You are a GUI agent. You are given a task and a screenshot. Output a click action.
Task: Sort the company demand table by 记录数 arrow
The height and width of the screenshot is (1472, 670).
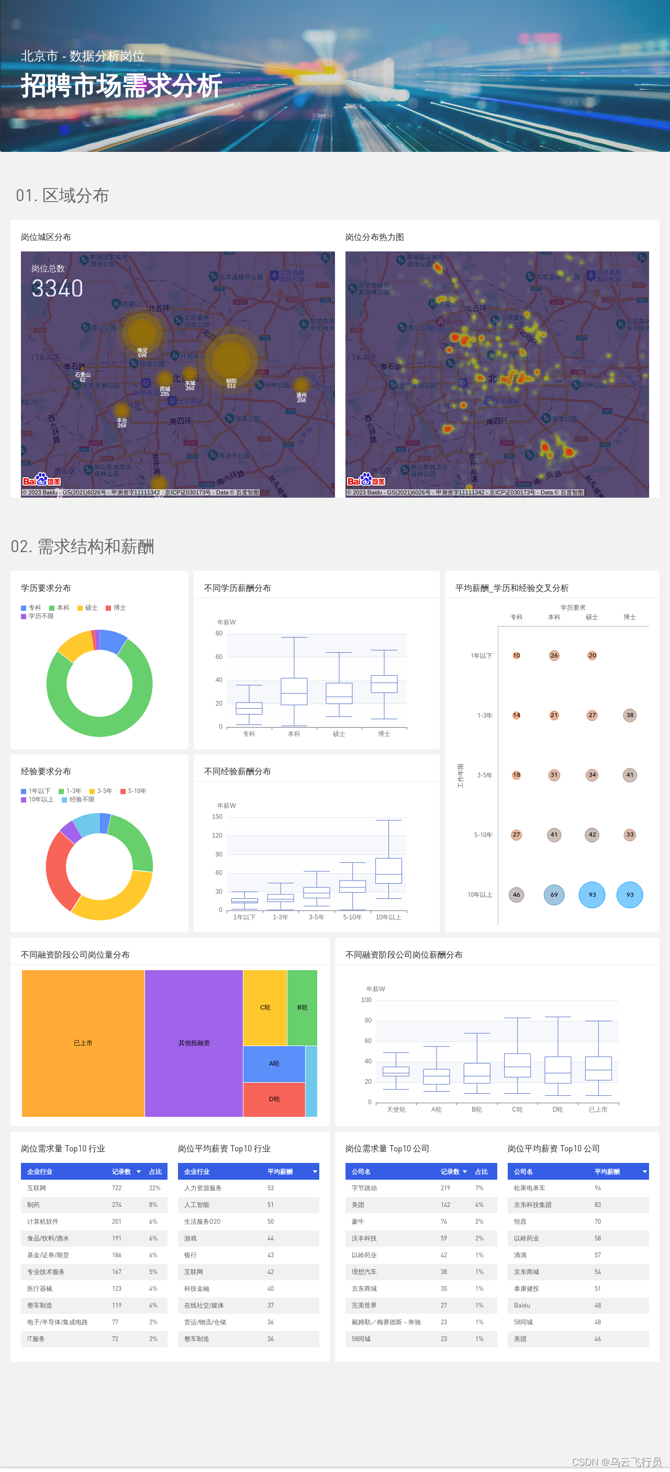click(464, 1171)
